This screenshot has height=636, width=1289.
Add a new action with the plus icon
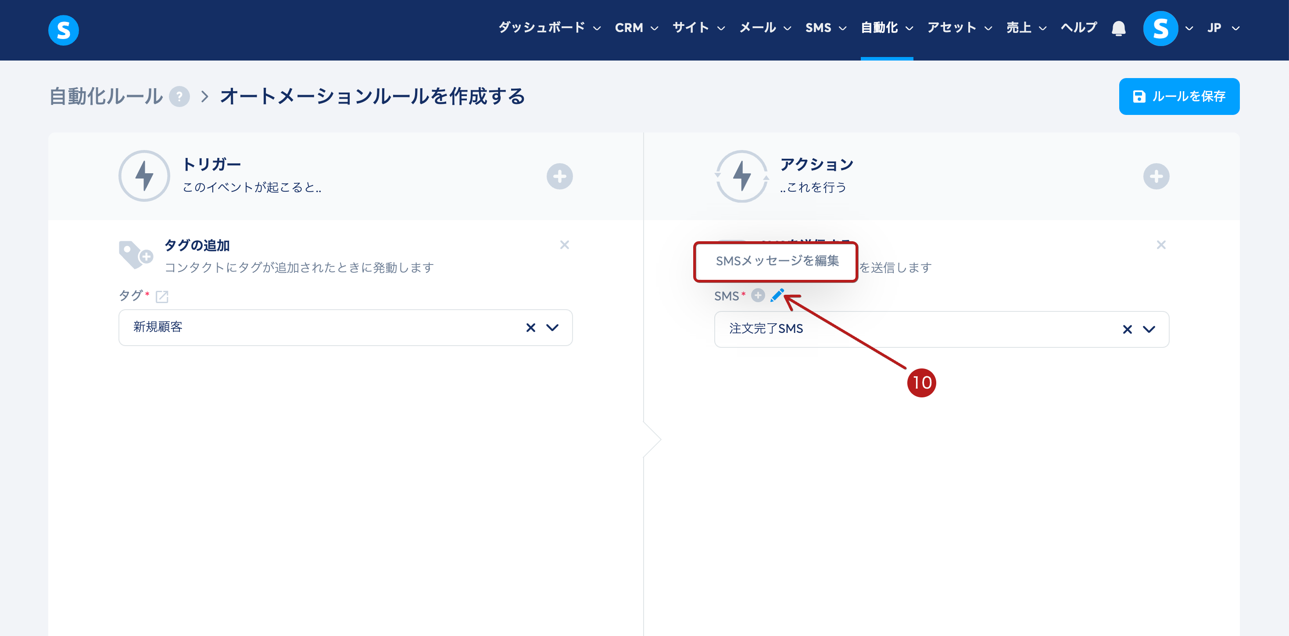point(1156,176)
